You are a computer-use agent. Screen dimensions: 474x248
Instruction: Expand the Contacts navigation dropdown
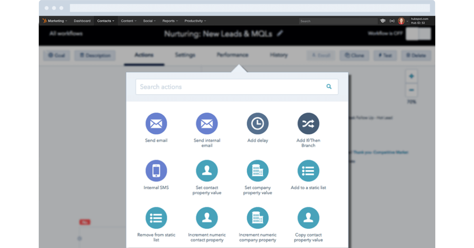coord(106,21)
